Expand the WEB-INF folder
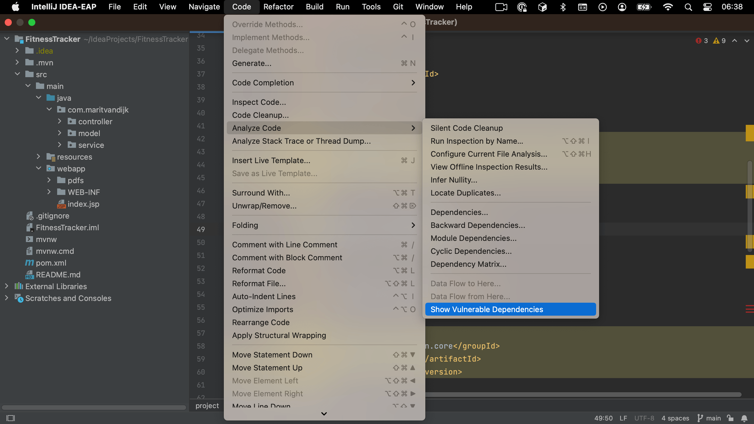 (49, 192)
